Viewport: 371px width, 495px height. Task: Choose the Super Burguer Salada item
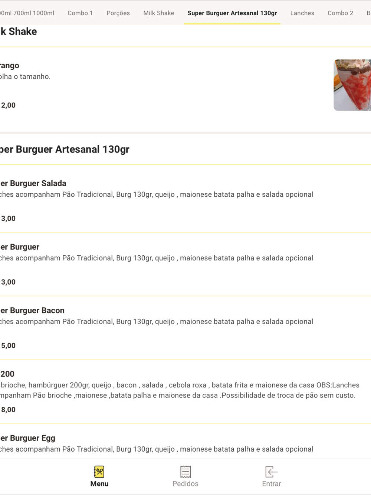coord(185,201)
